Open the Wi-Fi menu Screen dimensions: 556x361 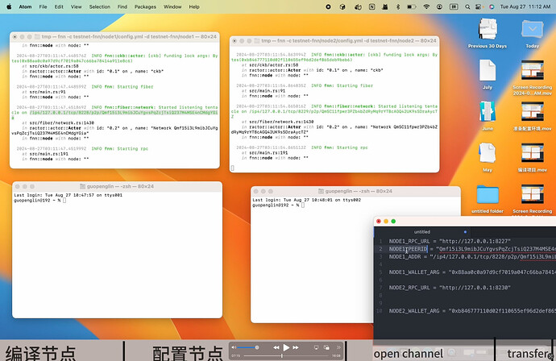pyautogui.click(x=426, y=6)
